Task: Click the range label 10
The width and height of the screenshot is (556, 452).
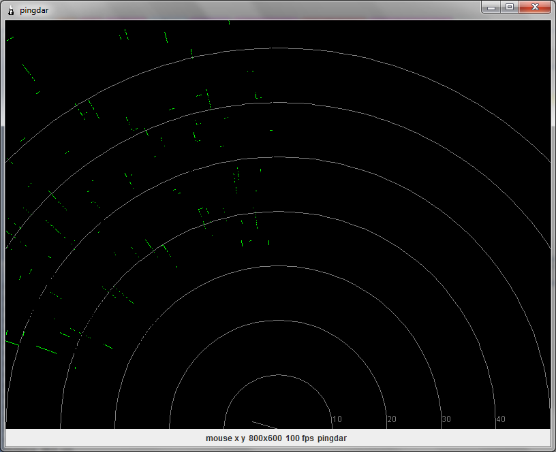Action: 337,419
